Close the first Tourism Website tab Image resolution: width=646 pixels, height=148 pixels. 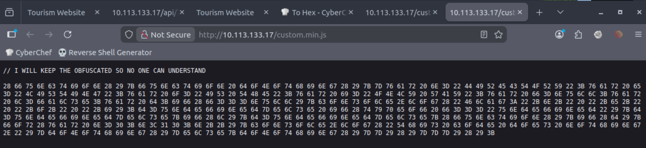coord(97,12)
